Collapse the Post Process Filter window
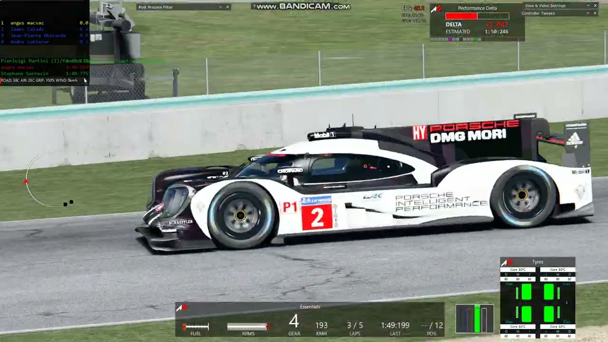608x342 pixels. tap(220, 7)
